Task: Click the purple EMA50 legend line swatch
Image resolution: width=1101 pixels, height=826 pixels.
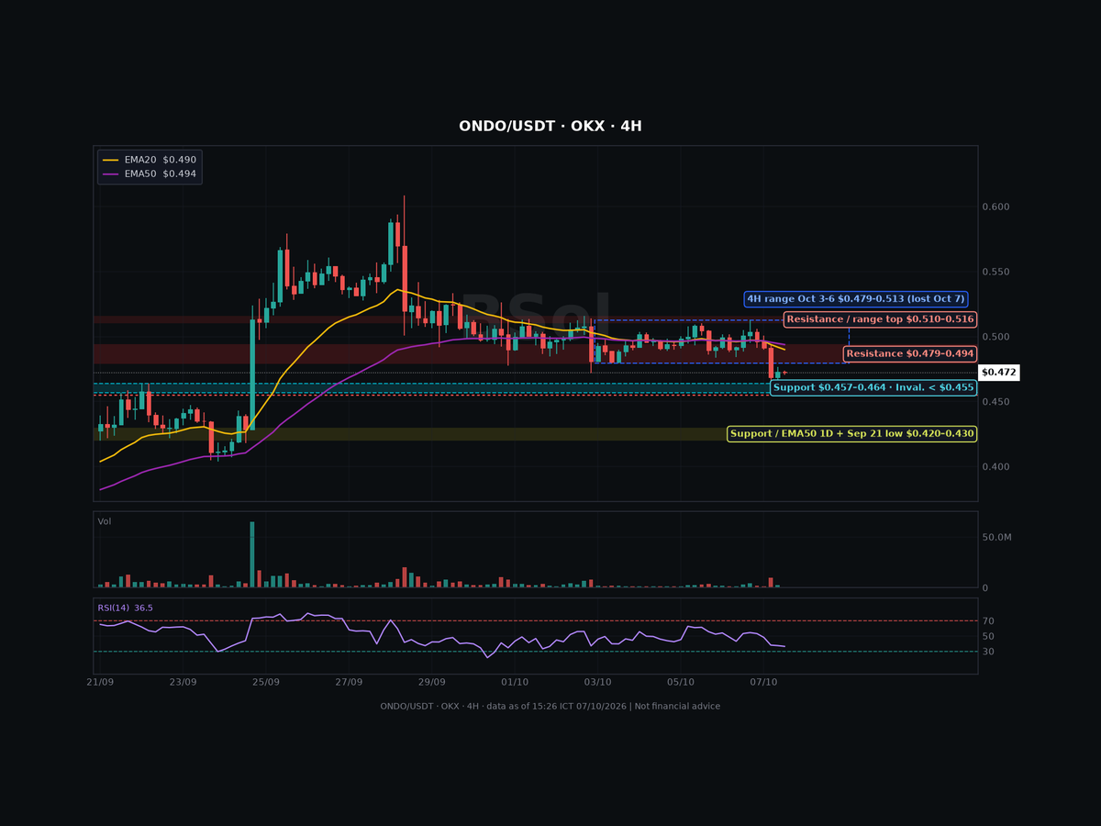Action: click(x=110, y=173)
